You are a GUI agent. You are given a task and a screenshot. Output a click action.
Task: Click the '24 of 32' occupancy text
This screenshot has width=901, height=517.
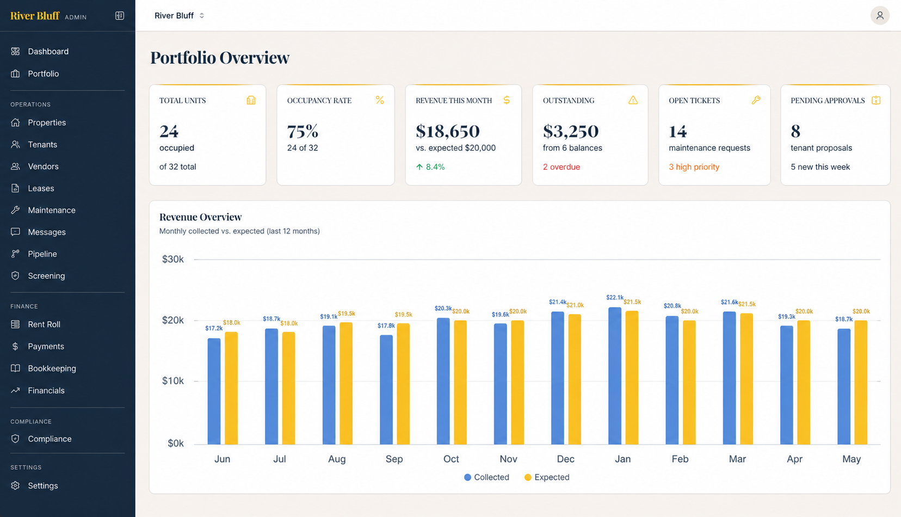coord(303,148)
